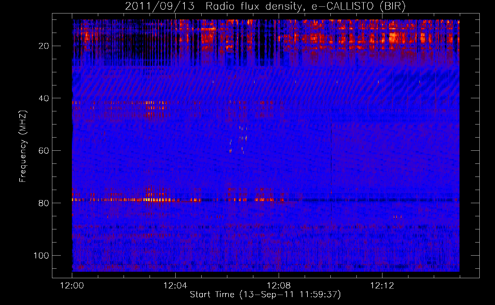Click the '12:00' time tick label

[x=72, y=286]
